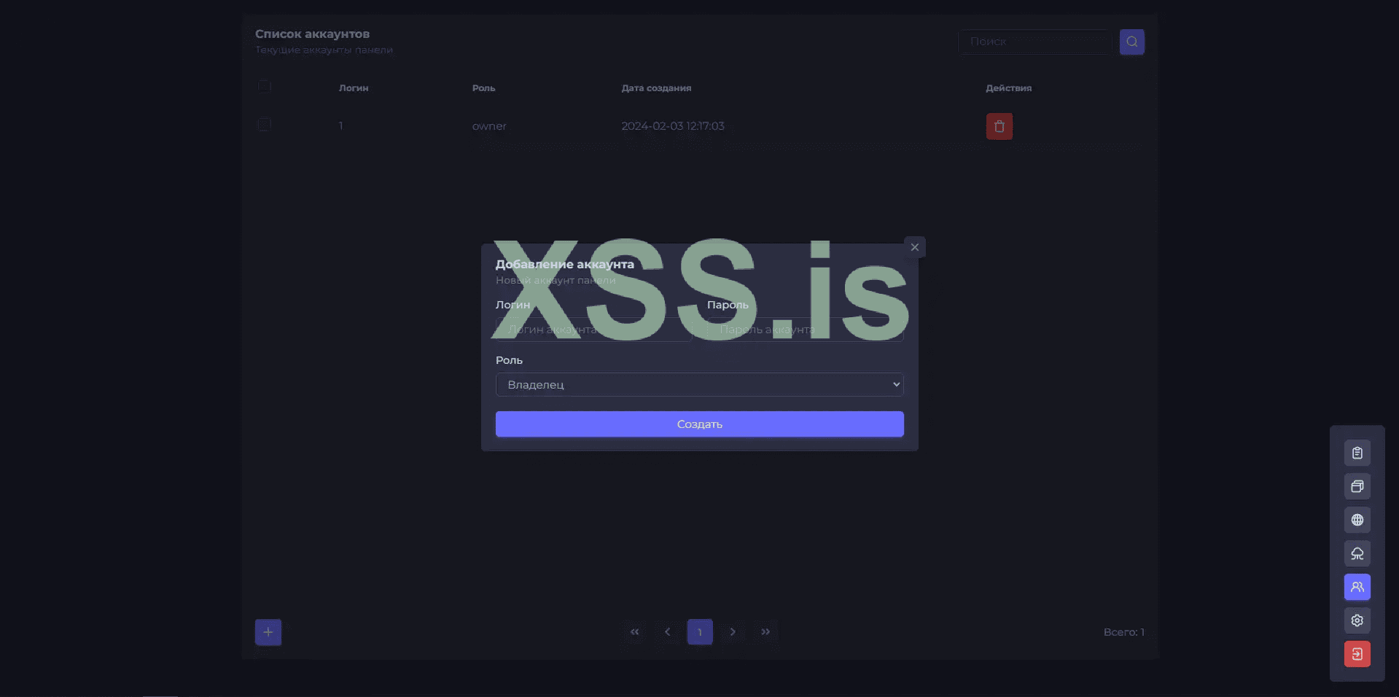Go to the previous page of accounts
The image size is (1399, 697).
[x=667, y=632]
